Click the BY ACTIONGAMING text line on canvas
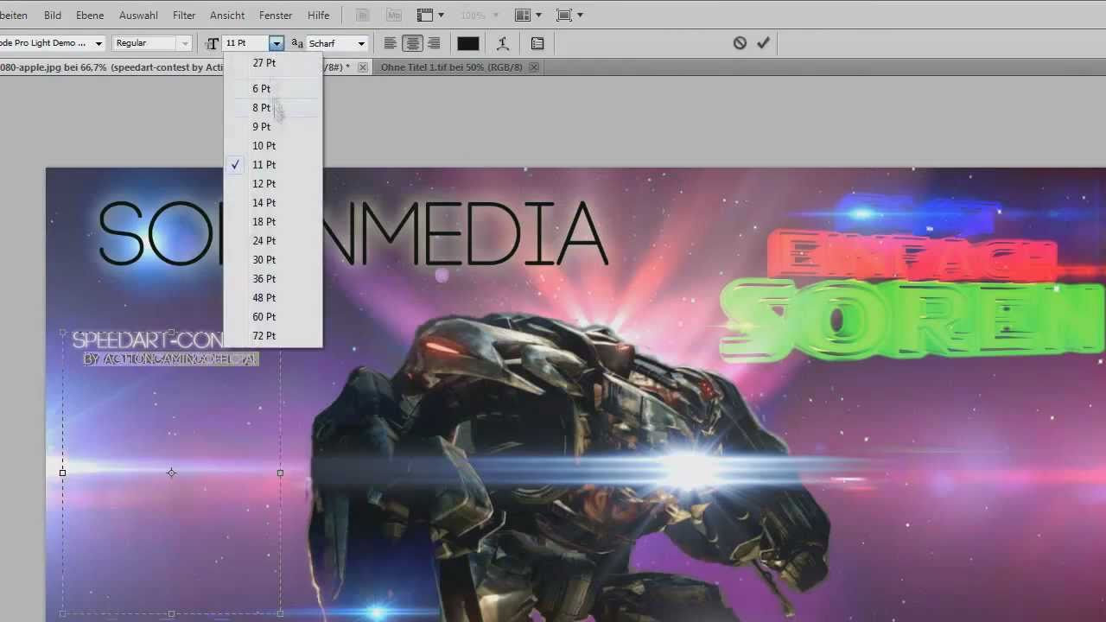Image resolution: width=1106 pixels, height=622 pixels. [170, 359]
